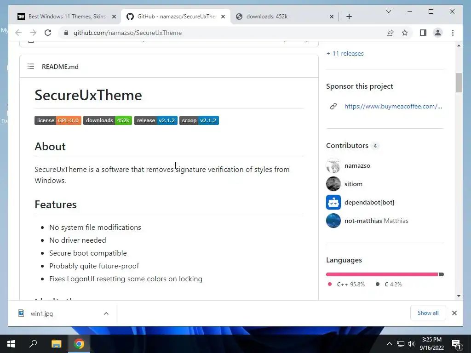Viewport: 471px width, 353px height.
Task: Click the scoop v2.1.2 badge
Action: coord(199,120)
